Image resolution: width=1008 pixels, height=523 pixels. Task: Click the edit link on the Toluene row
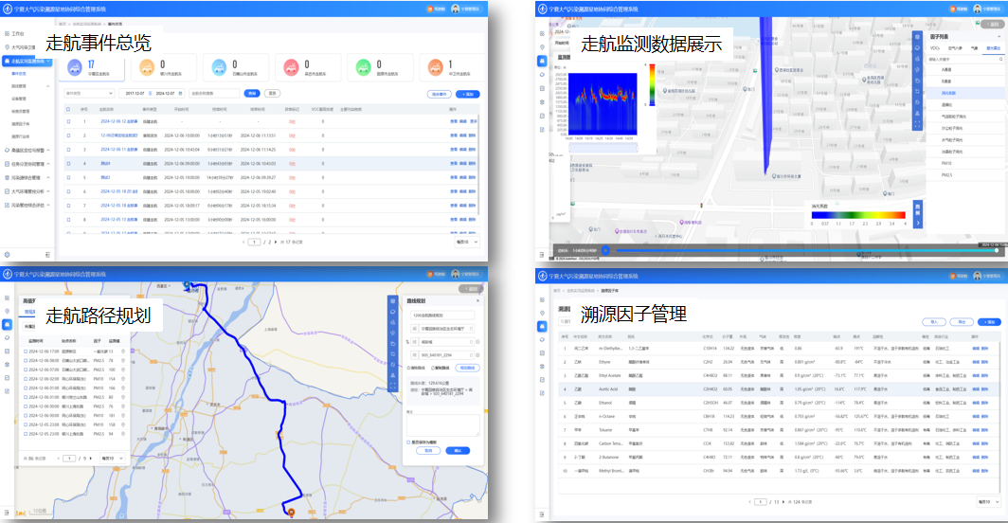tap(977, 430)
